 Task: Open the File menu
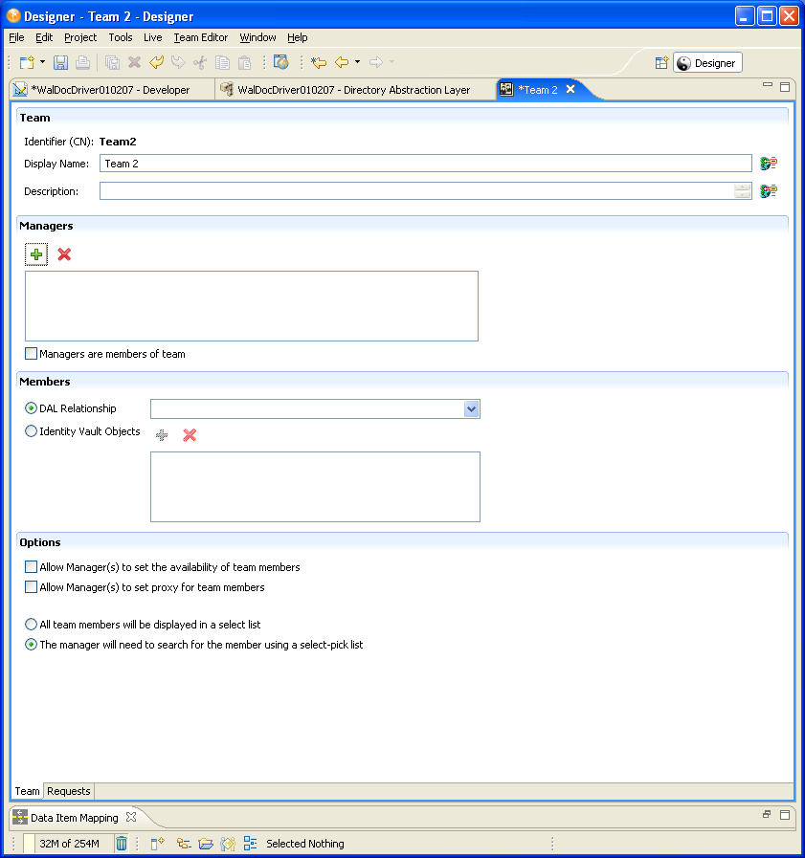[16, 37]
